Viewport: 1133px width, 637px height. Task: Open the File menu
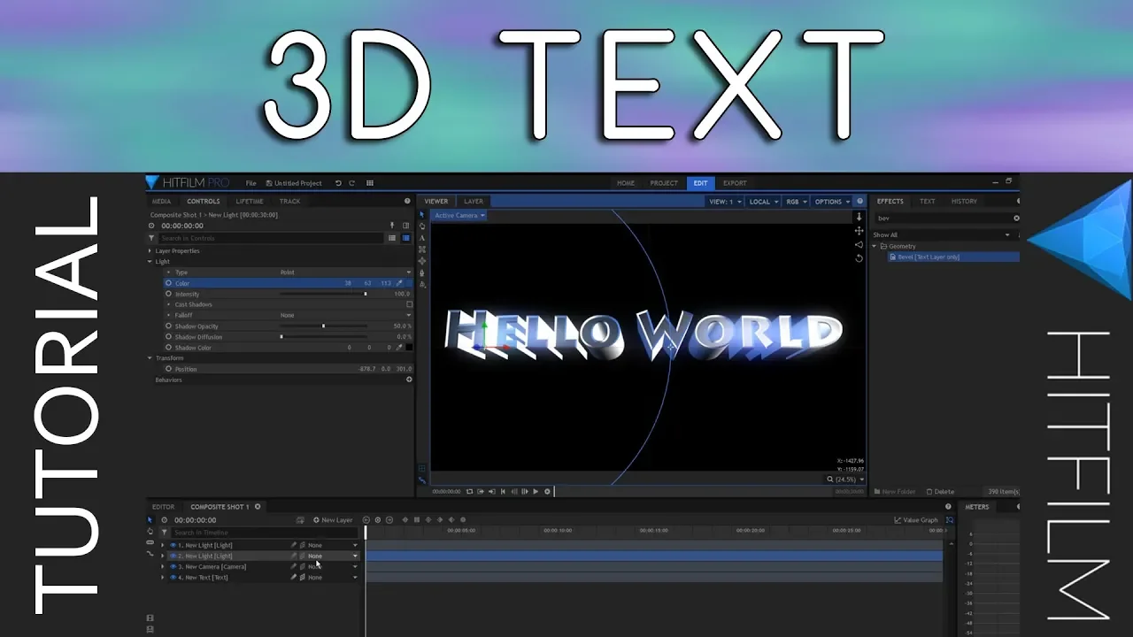tap(250, 183)
